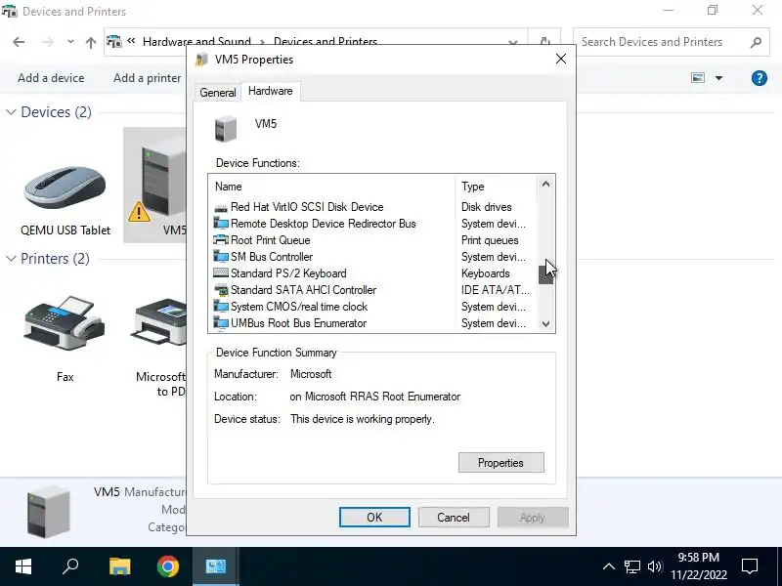Open the taskbar clock showing 9:58 PM

pyautogui.click(x=698, y=566)
